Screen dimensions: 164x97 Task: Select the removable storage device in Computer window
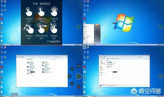[x=108, y=67]
